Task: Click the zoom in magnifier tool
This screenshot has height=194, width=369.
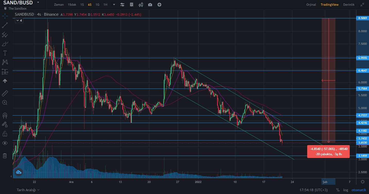Action: pos(5,102)
